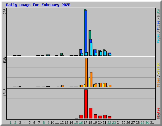Select the 11543 KBytes scale value

pyautogui.click(x=5, y=94)
